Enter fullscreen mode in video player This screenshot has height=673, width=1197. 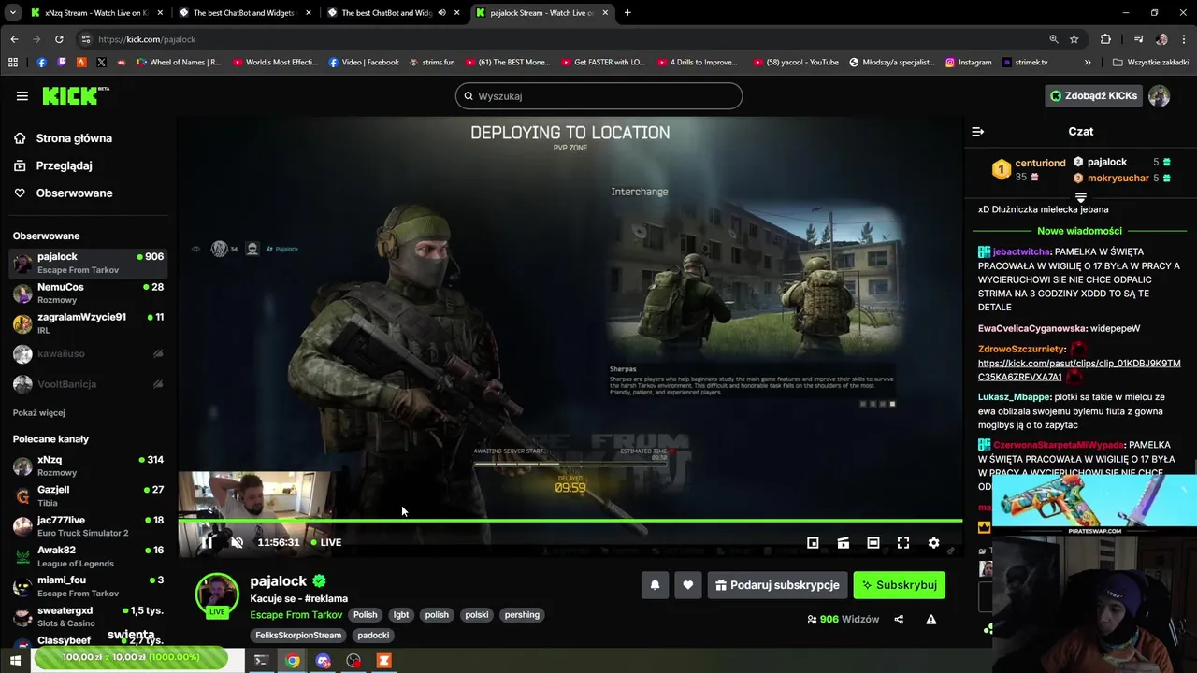pos(902,542)
